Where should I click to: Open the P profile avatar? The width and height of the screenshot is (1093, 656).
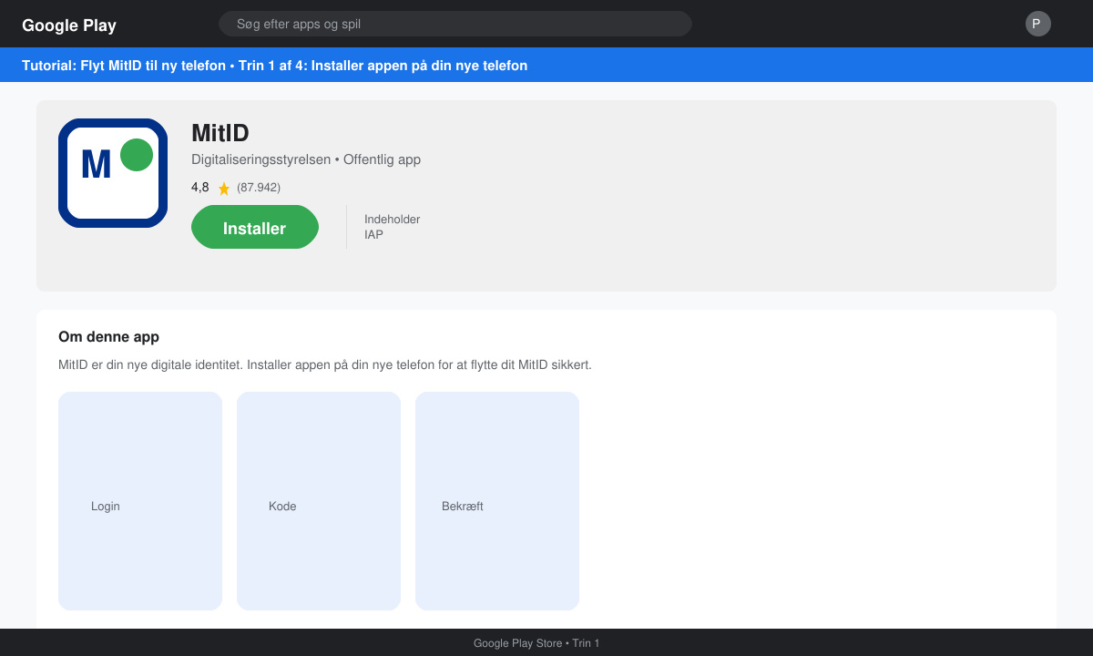[1038, 24]
